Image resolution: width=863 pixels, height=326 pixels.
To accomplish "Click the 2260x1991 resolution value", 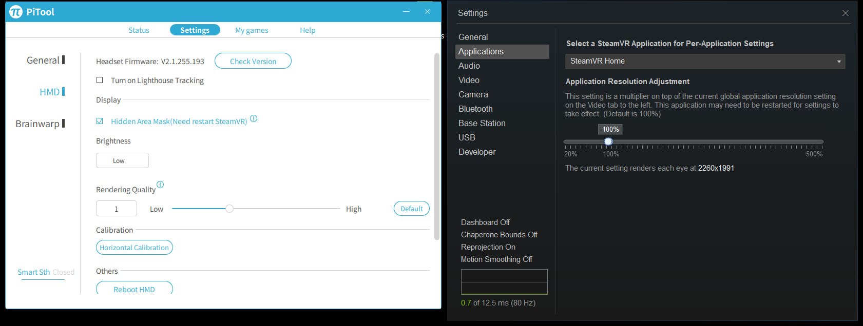I will coord(716,168).
